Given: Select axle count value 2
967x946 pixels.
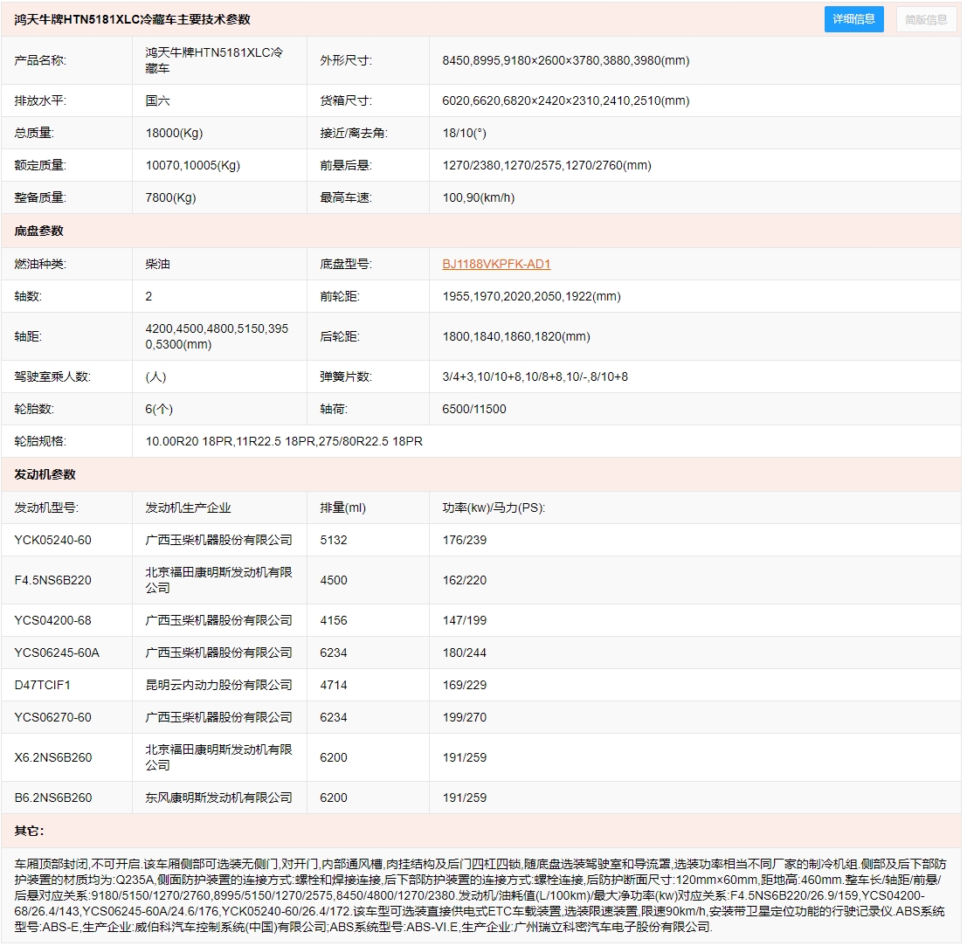Looking at the screenshot, I should tap(149, 297).
